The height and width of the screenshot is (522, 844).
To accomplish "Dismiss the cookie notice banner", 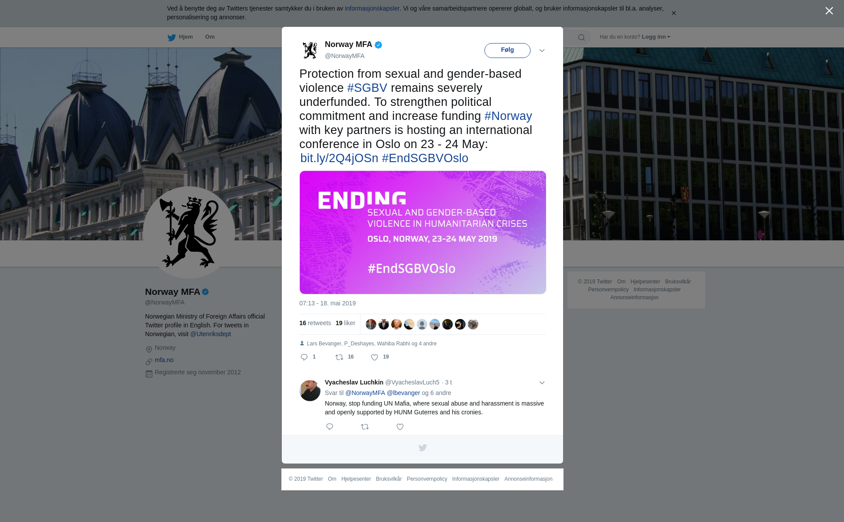I will (x=673, y=13).
